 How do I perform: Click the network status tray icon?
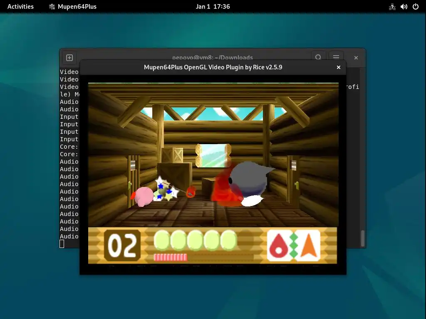pyautogui.click(x=392, y=7)
